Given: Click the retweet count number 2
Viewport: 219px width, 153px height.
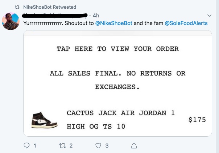Looking at the screenshot, I should point(71,146).
